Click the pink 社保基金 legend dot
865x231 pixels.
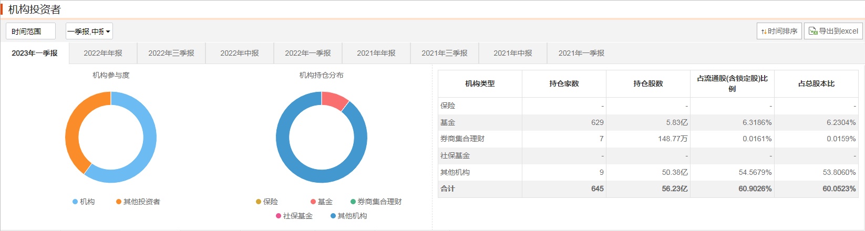pos(279,216)
